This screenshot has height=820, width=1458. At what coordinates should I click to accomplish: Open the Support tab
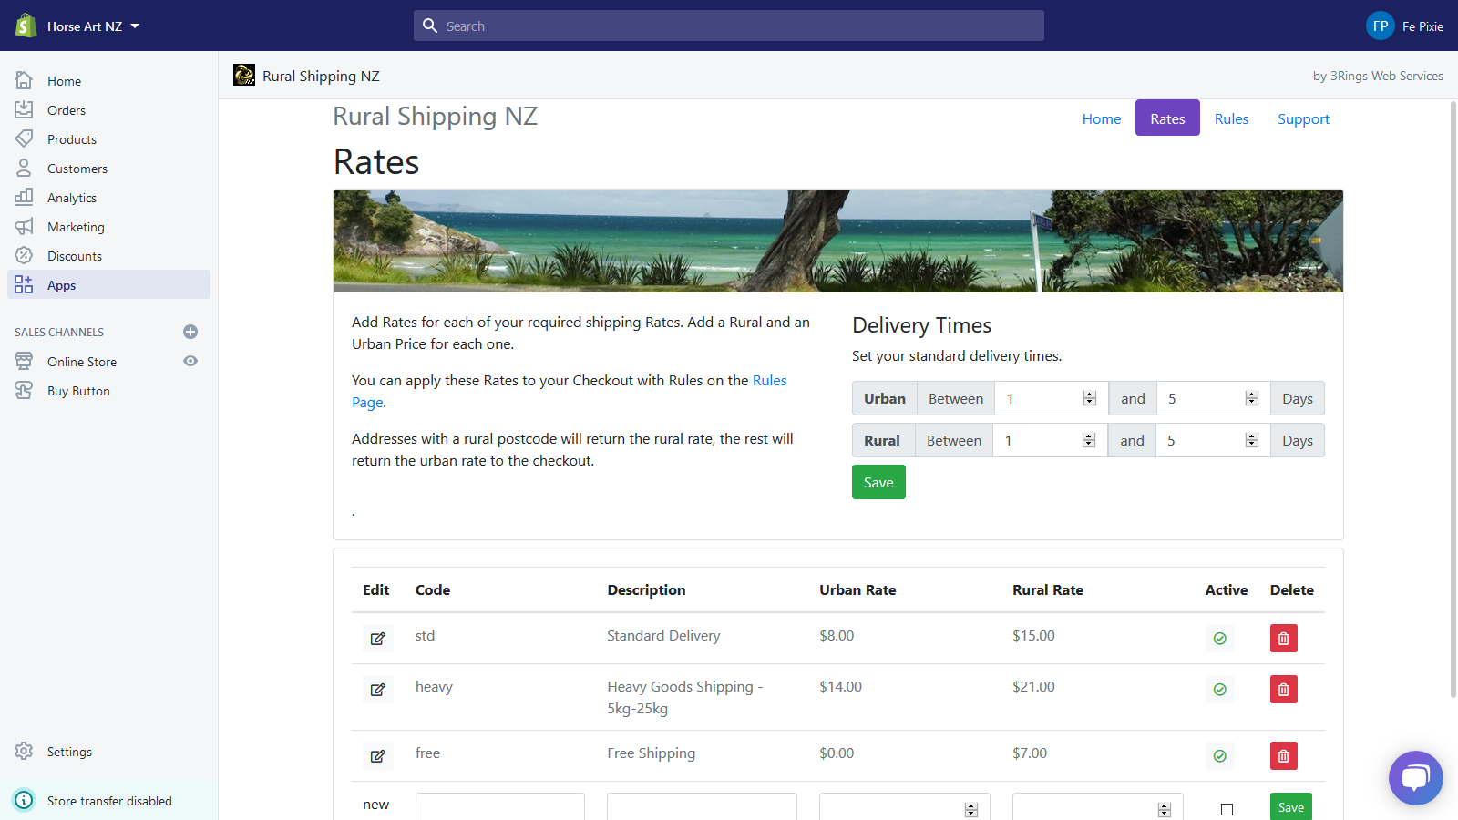(1303, 118)
